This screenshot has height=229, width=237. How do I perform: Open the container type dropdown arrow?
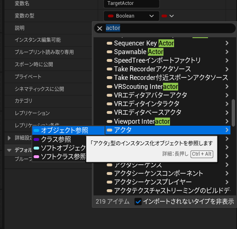point(172,16)
